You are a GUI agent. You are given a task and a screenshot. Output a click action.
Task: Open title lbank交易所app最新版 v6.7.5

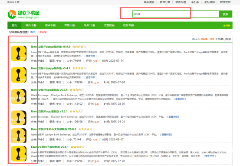click(x=49, y=90)
